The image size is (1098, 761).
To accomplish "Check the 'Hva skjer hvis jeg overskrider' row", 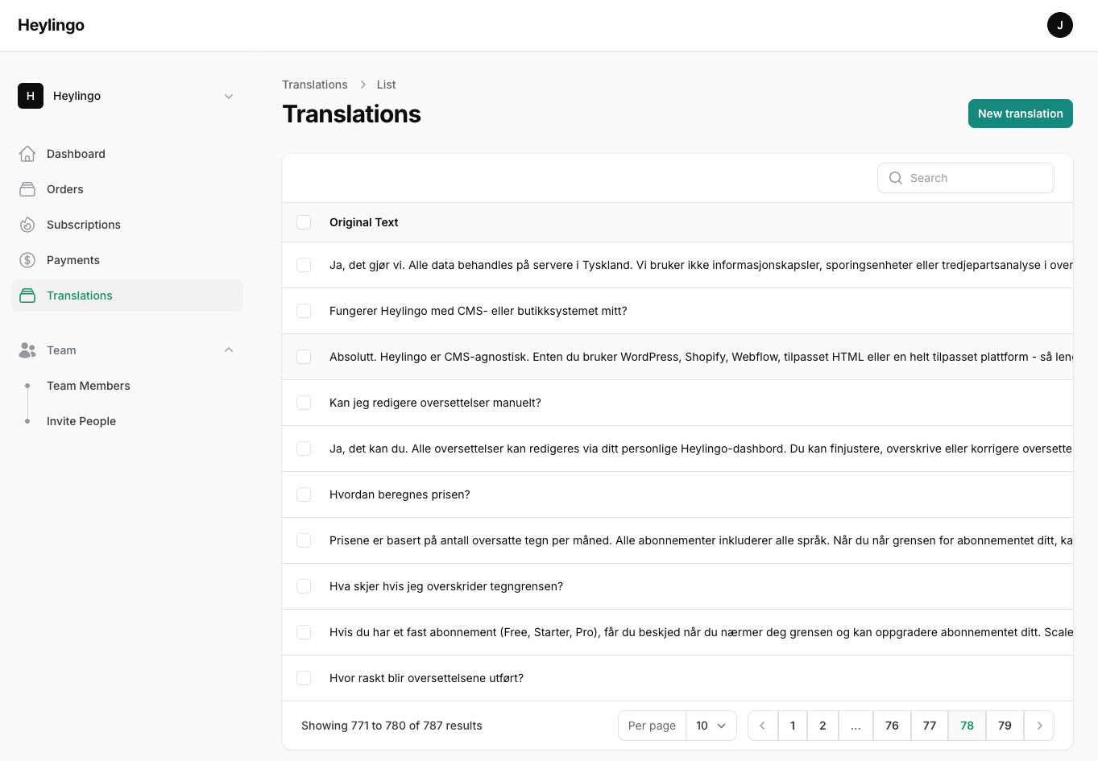I will [x=304, y=586].
